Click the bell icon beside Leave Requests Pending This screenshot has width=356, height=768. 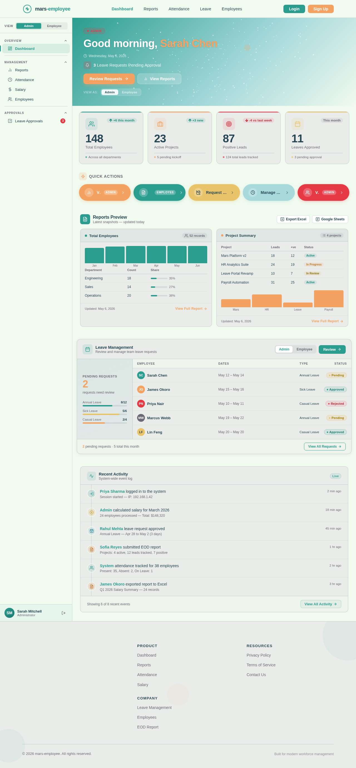(87, 65)
